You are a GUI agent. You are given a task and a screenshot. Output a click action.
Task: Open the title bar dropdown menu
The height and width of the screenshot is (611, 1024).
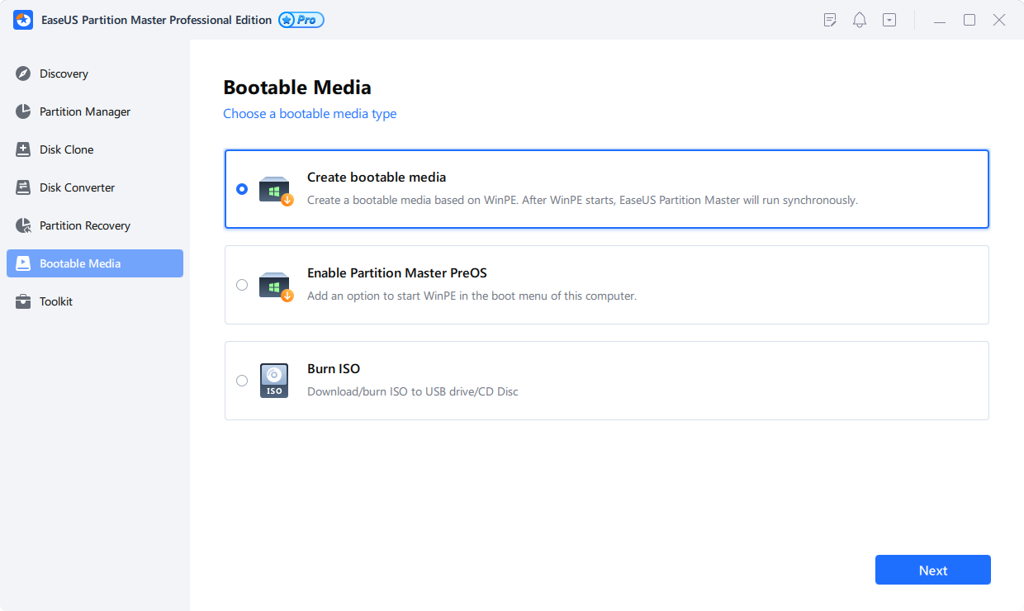[889, 19]
